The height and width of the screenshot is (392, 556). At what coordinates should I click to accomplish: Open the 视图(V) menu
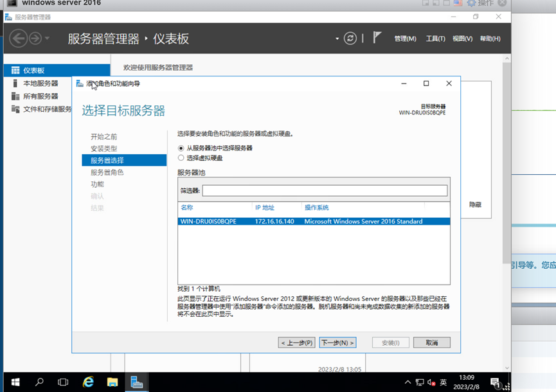coord(462,39)
